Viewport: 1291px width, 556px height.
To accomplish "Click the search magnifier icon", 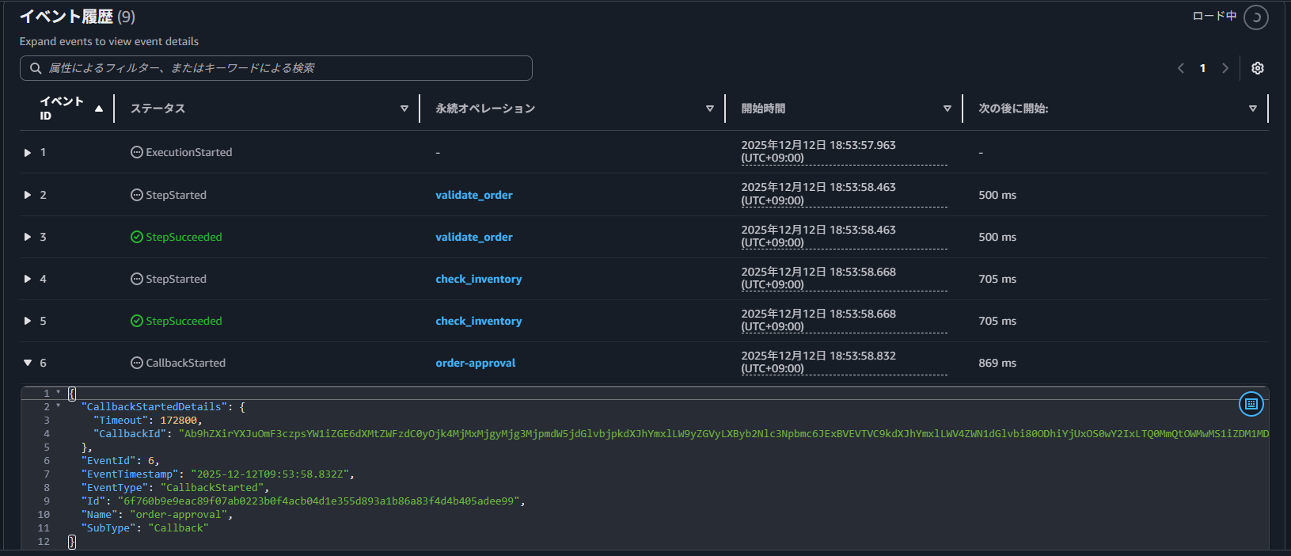I will [x=36, y=68].
